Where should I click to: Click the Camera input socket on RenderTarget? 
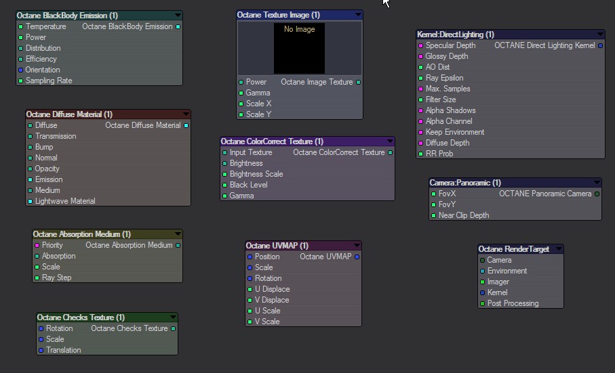(x=482, y=260)
